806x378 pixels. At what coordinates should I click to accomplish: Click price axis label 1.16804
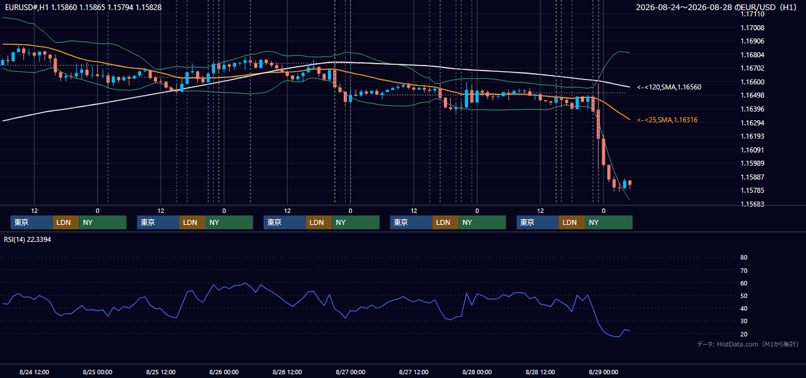tap(752, 55)
